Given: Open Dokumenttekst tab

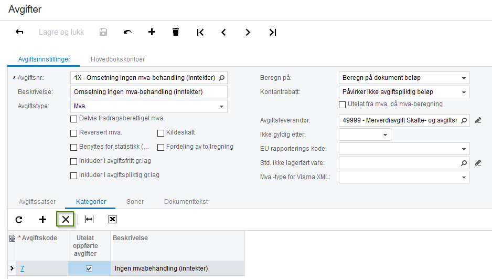Looking at the screenshot, I should [x=186, y=201].
